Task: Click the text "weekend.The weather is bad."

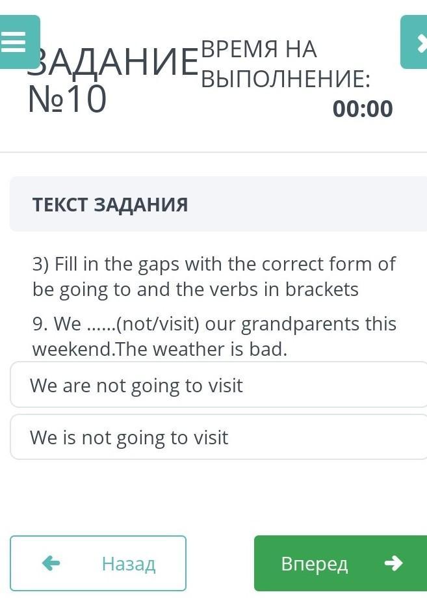Action: (x=159, y=349)
